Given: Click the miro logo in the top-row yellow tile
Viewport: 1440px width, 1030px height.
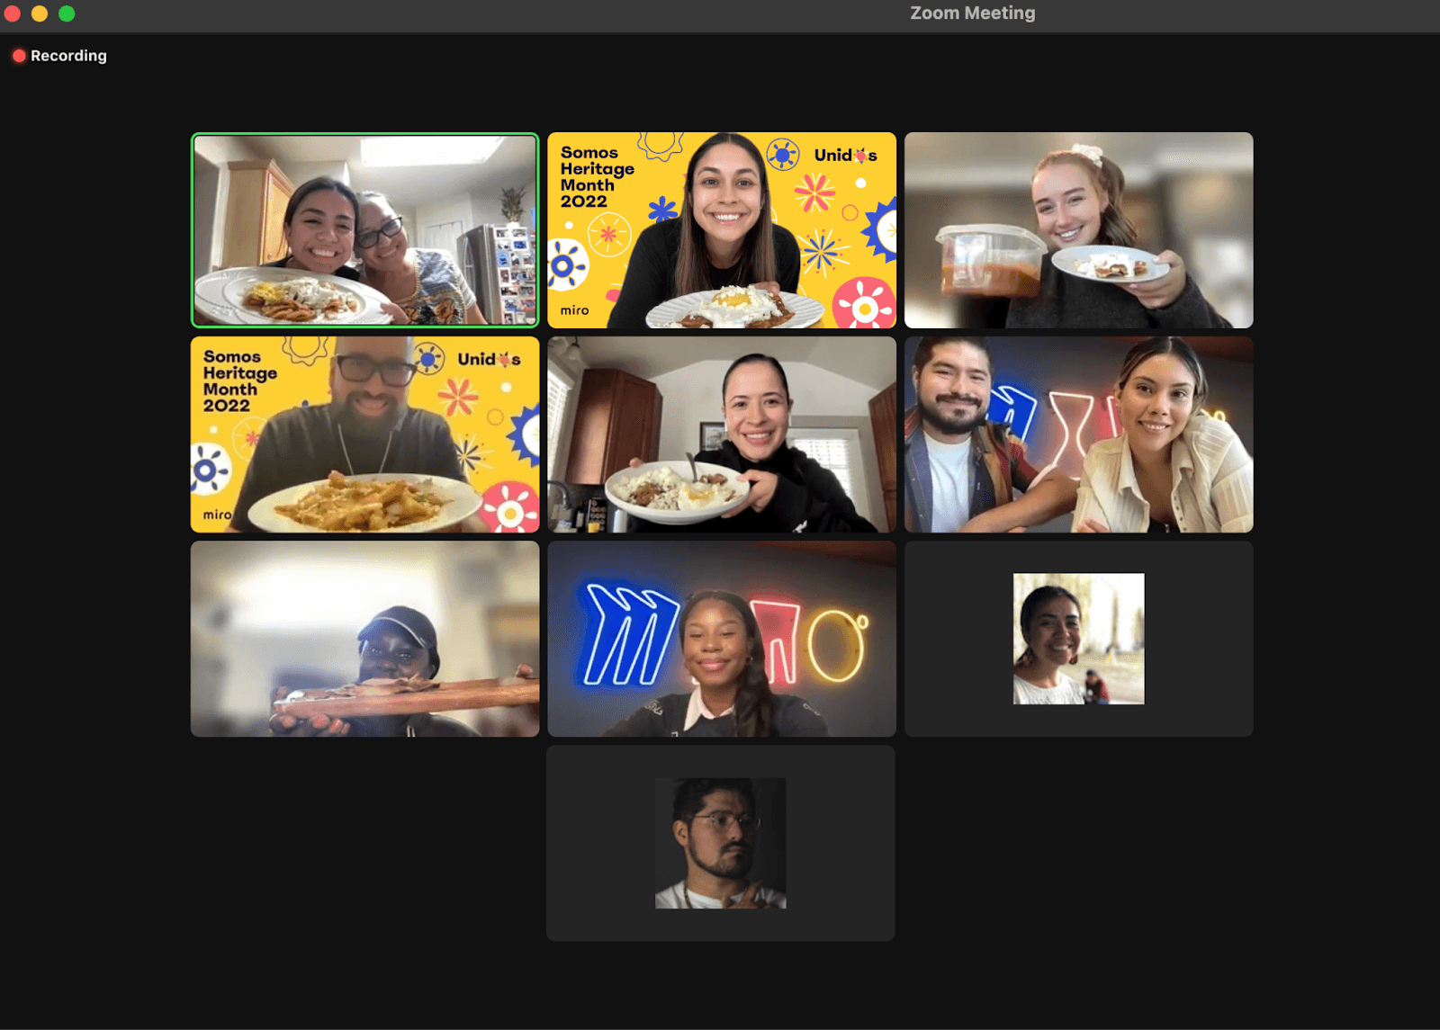Looking at the screenshot, I should coord(574,310).
